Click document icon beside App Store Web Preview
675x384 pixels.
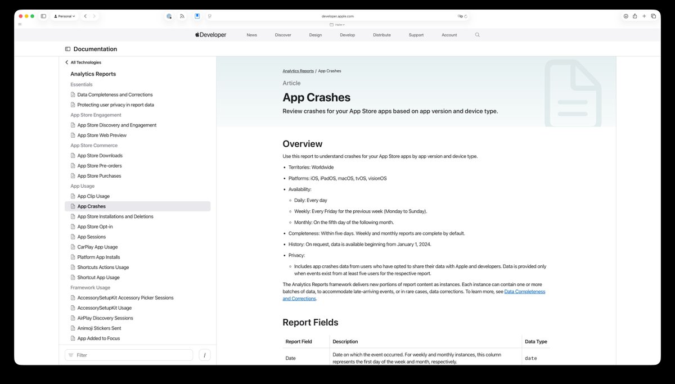pyautogui.click(x=73, y=135)
